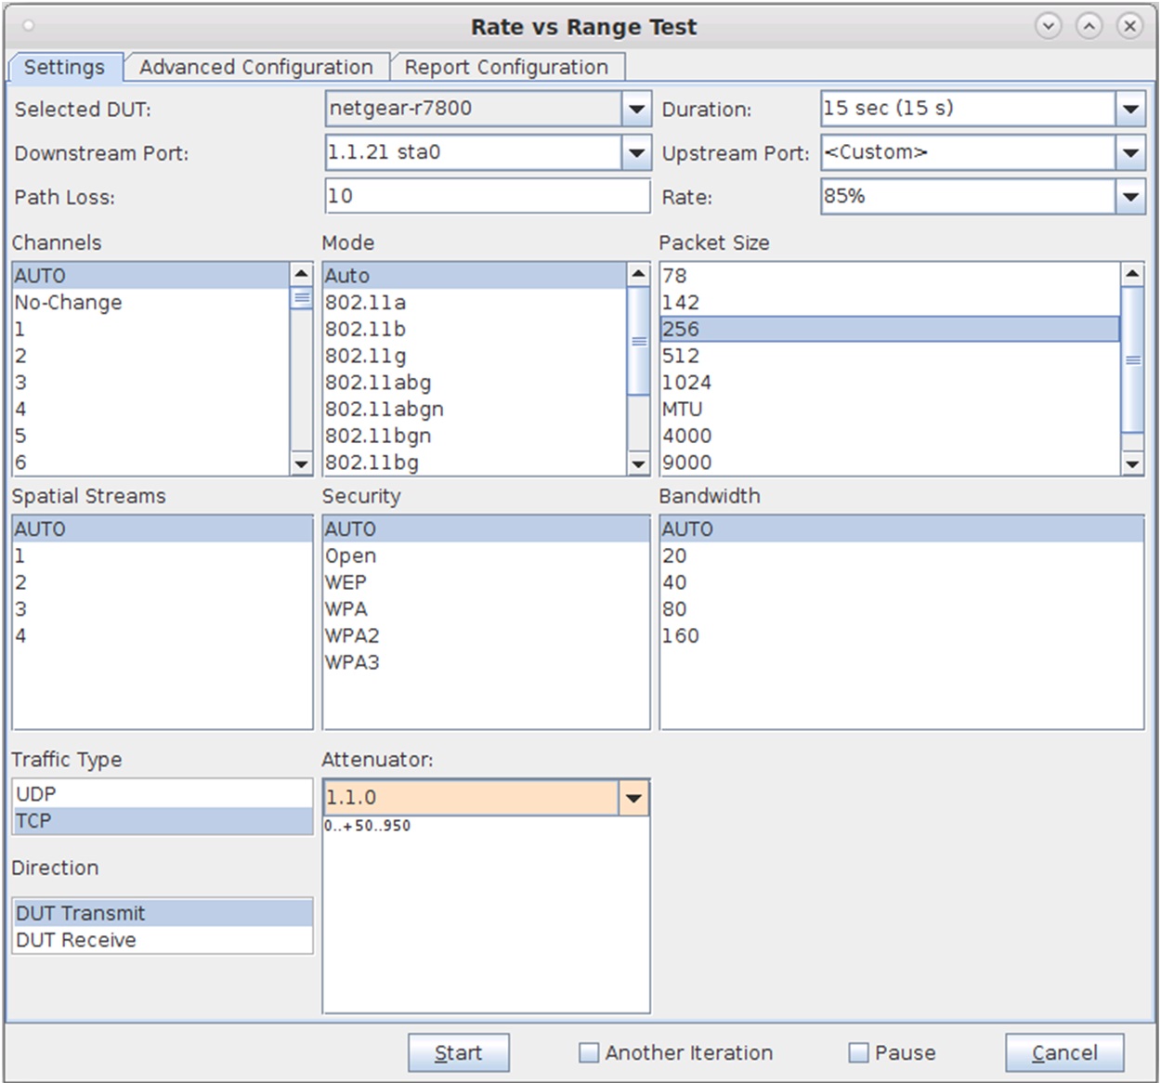This screenshot has width=1161, height=1083.
Task: Open the Attenuator selection dropdown
Action: tap(634, 796)
